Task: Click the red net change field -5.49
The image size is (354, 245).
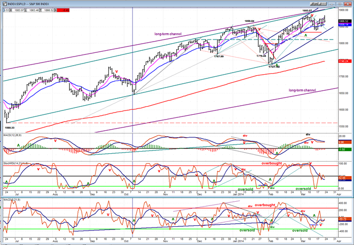Action: coord(63,10)
